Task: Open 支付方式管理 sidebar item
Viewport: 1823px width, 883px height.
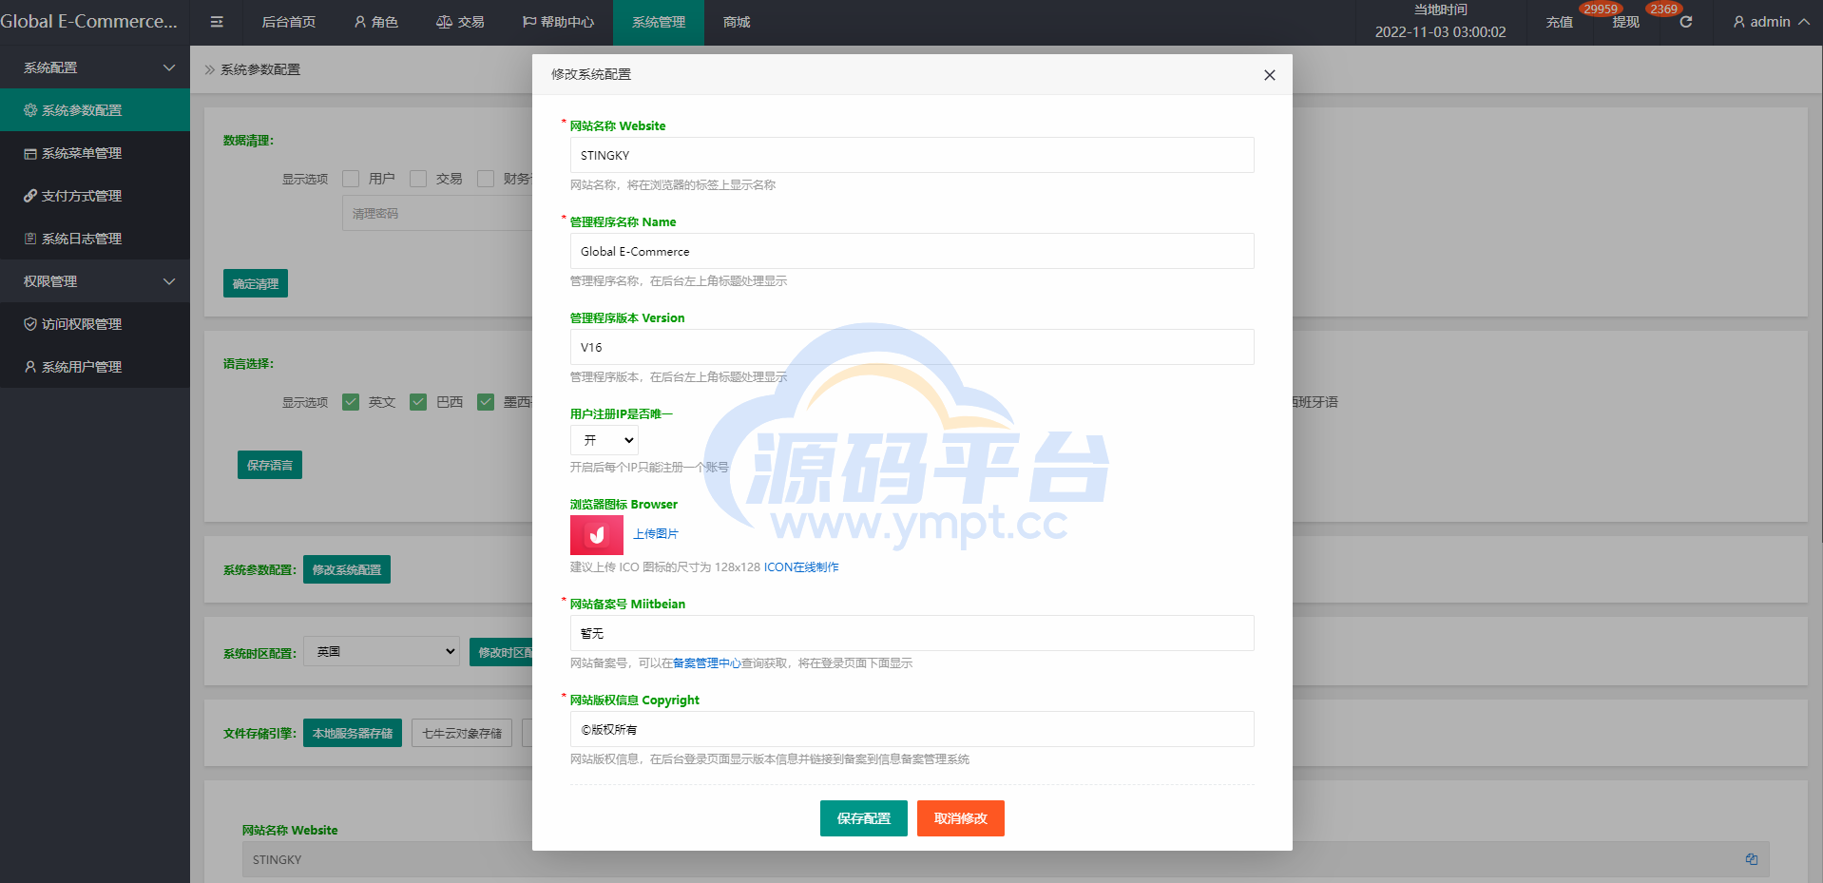Action: click(95, 196)
